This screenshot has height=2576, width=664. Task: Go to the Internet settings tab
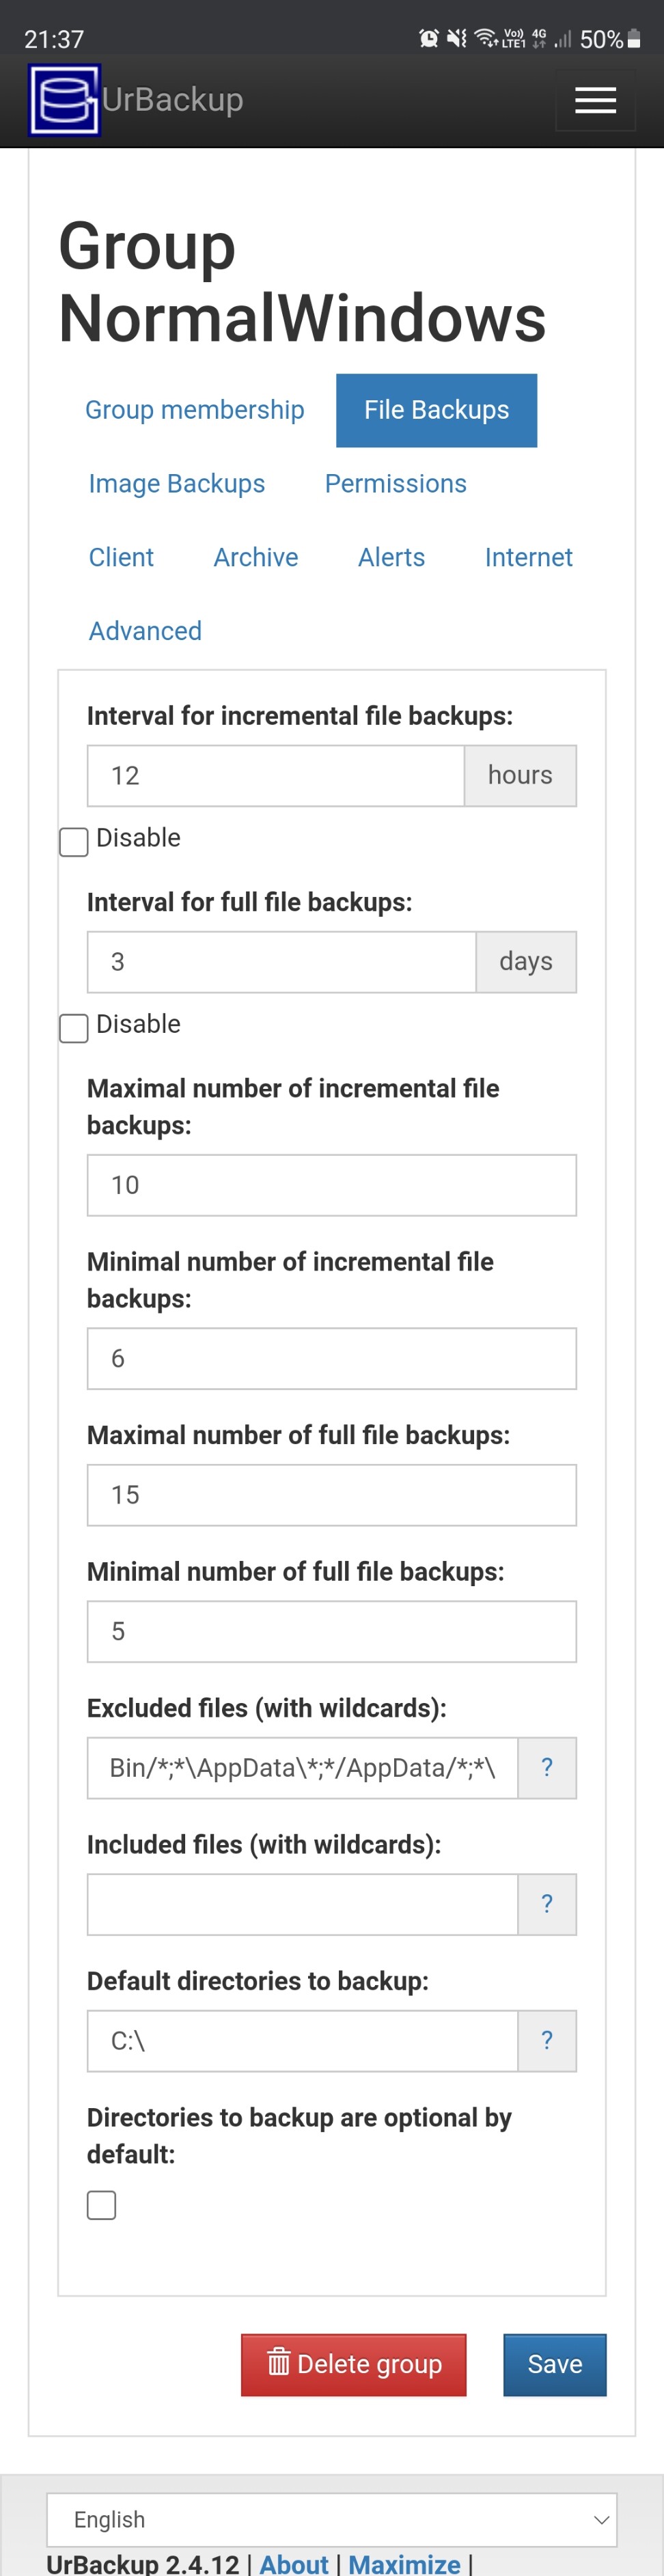(529, 558)
